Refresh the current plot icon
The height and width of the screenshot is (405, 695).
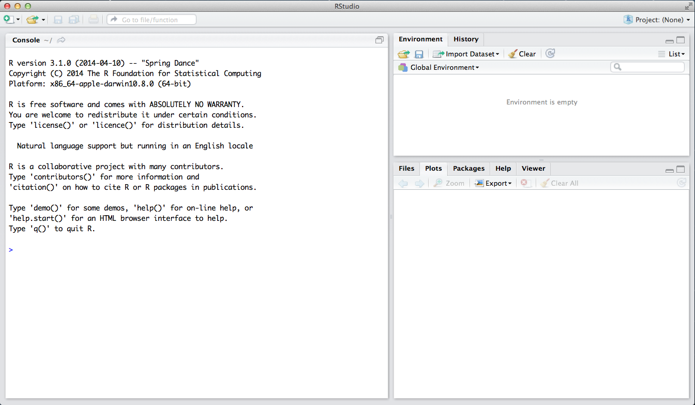tap(682, 183)
